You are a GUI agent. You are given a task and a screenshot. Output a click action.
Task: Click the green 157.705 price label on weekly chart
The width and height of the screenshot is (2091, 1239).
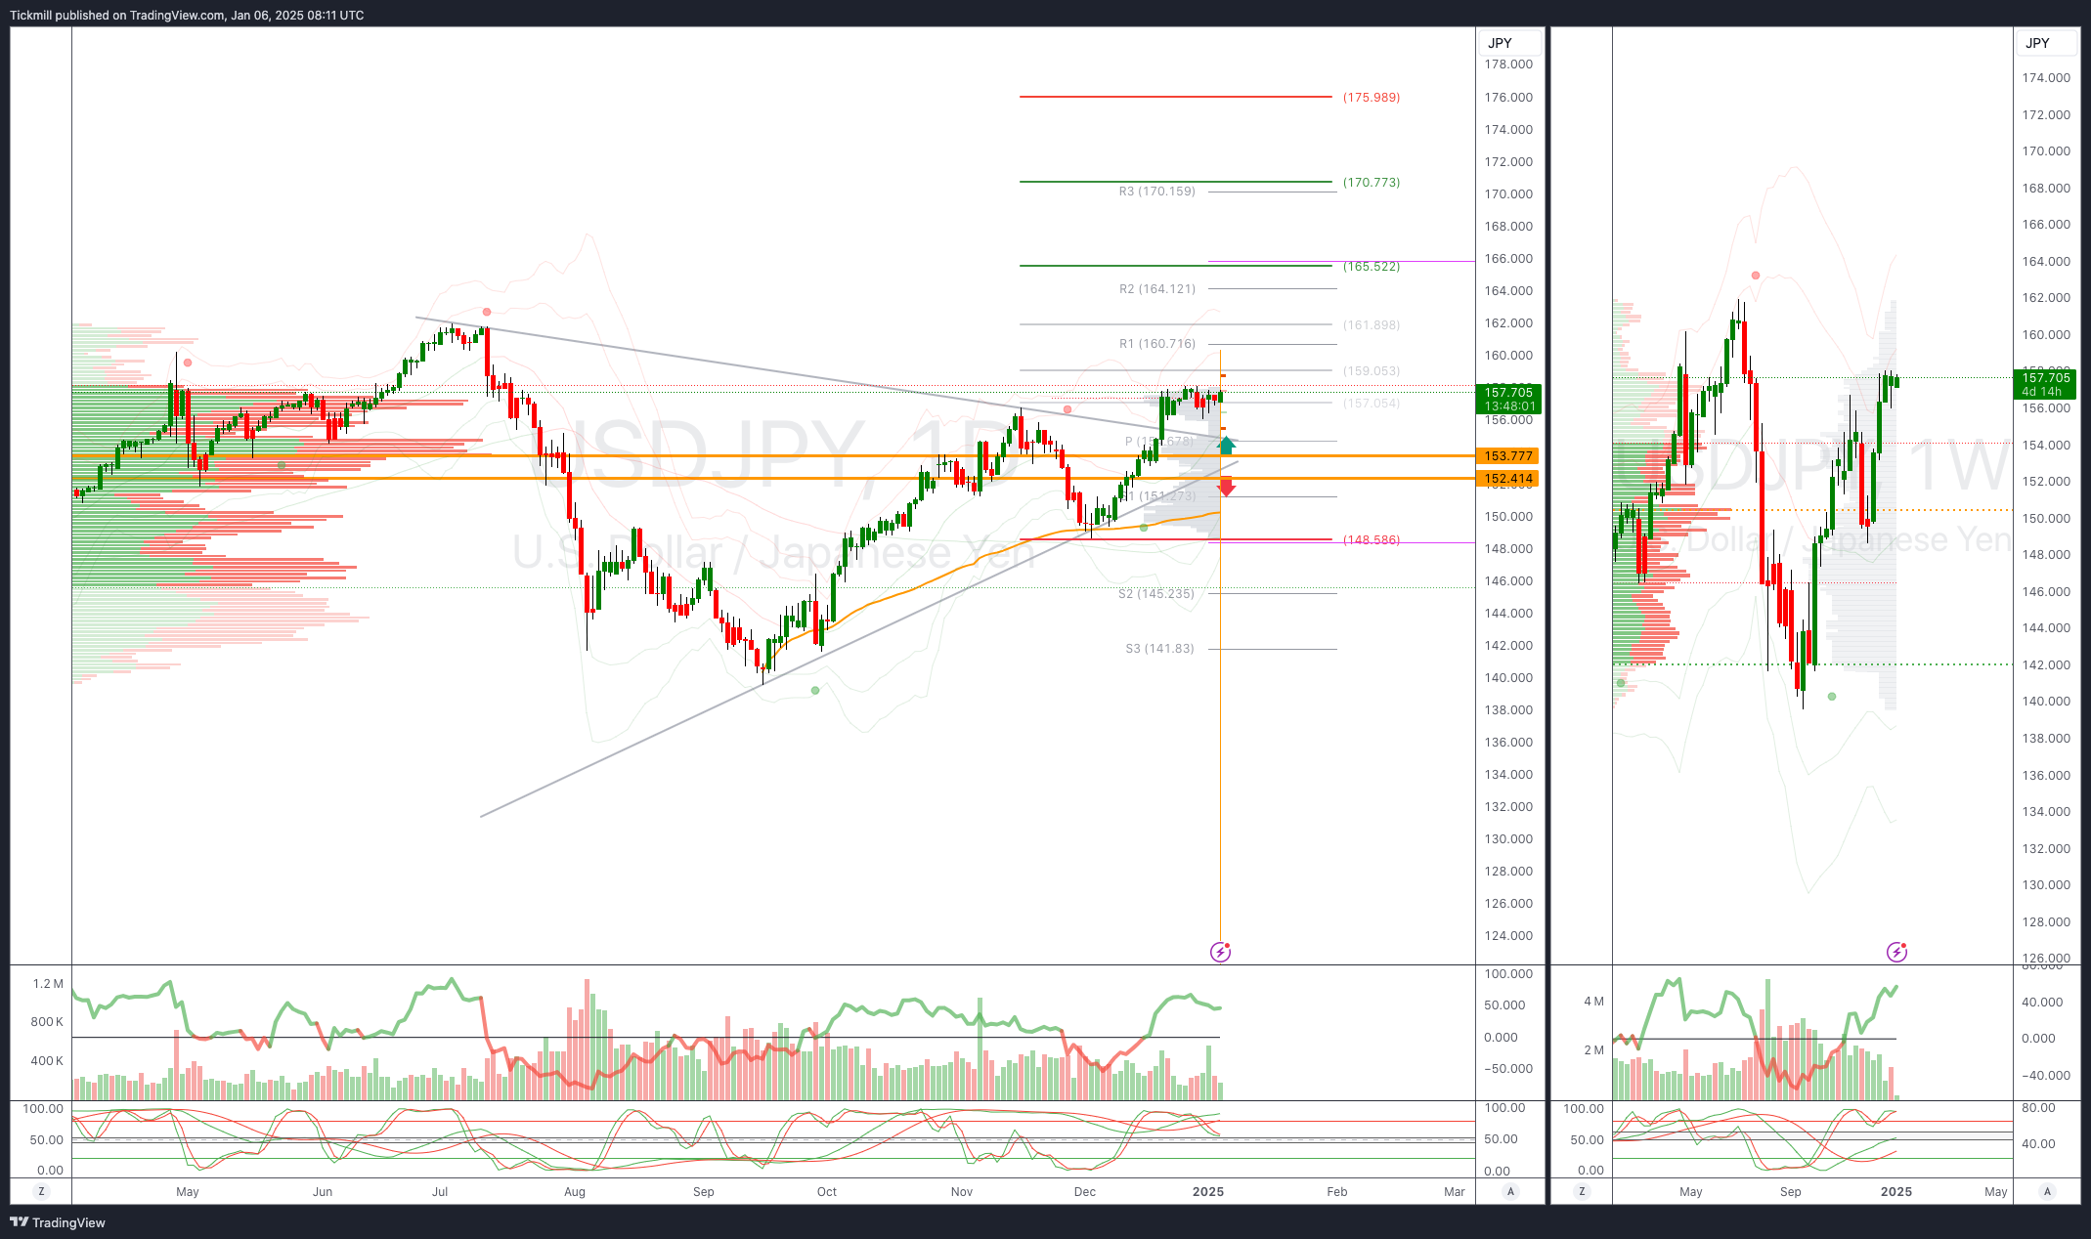pyautogui.click(x=2046, y=377)
